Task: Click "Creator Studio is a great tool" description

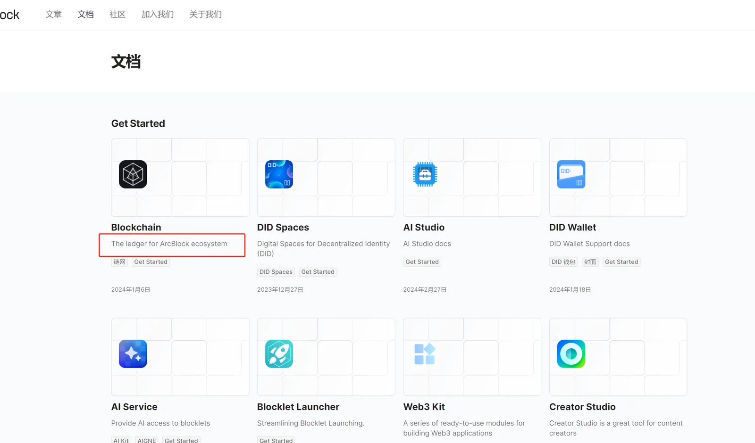Action: pos(616,428)
